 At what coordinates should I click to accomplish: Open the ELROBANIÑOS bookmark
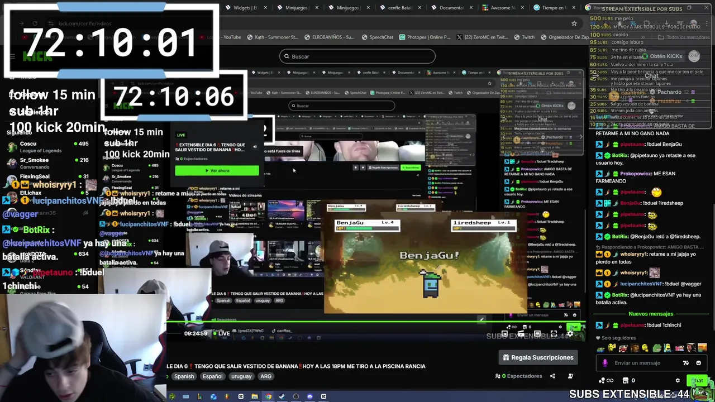(330, 37)
